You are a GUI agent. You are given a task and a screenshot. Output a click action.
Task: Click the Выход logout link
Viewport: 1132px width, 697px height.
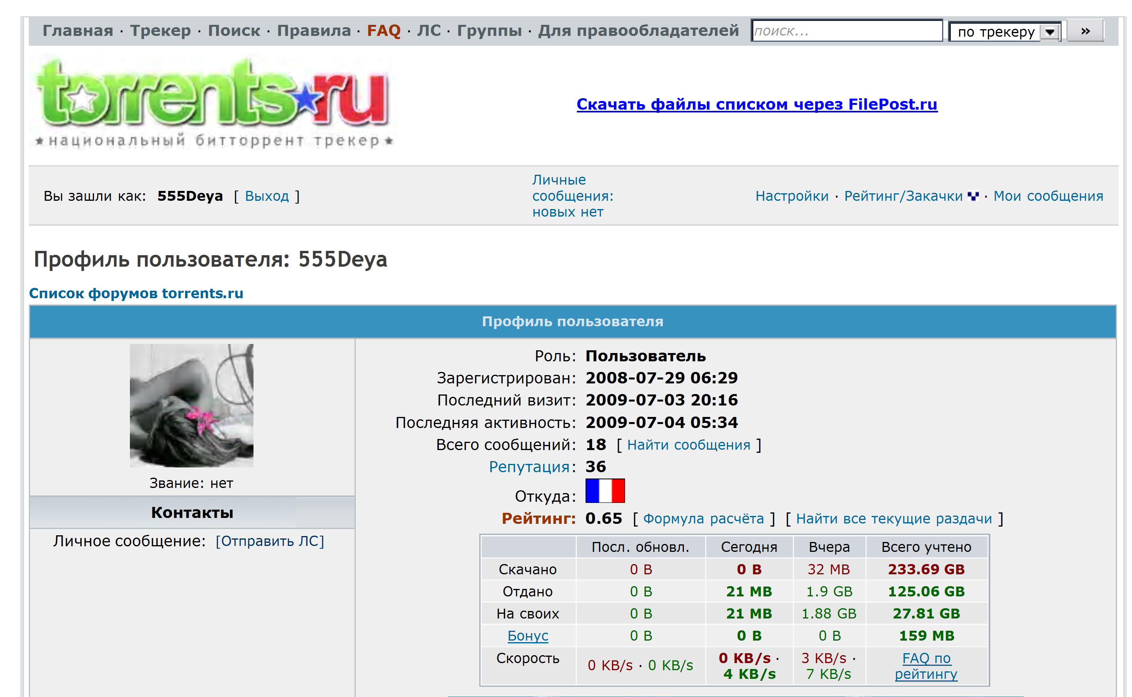[267, 196]
